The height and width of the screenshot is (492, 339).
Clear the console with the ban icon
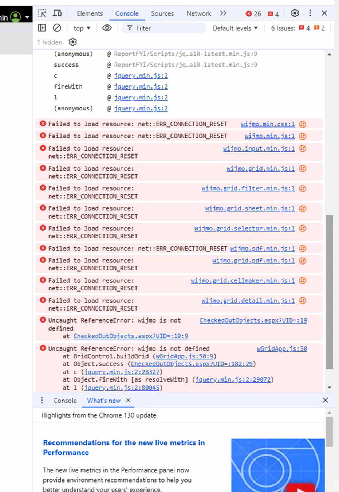(x=57, y=28)
